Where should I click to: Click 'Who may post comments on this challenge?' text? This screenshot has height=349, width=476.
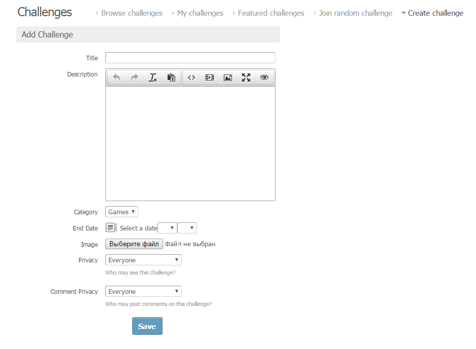click(x=158, y=304)
